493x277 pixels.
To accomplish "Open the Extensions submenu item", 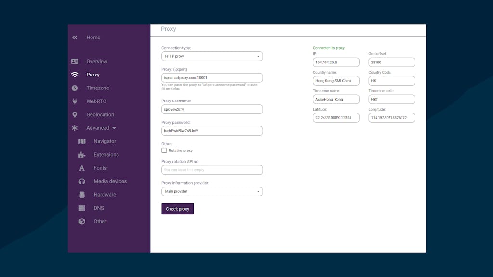I will 106,154.
